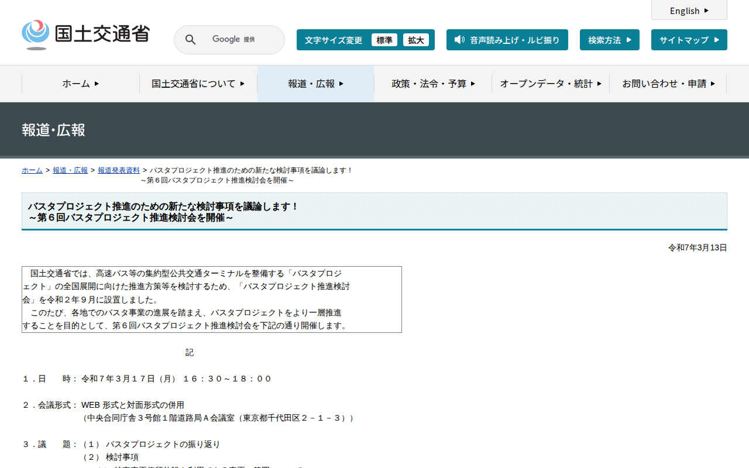This screenshot has width=749, height=468.
Task: Follow the 報道発表資料 breadcrumb link
Action: pyautogui.click(x=119, y=170)
